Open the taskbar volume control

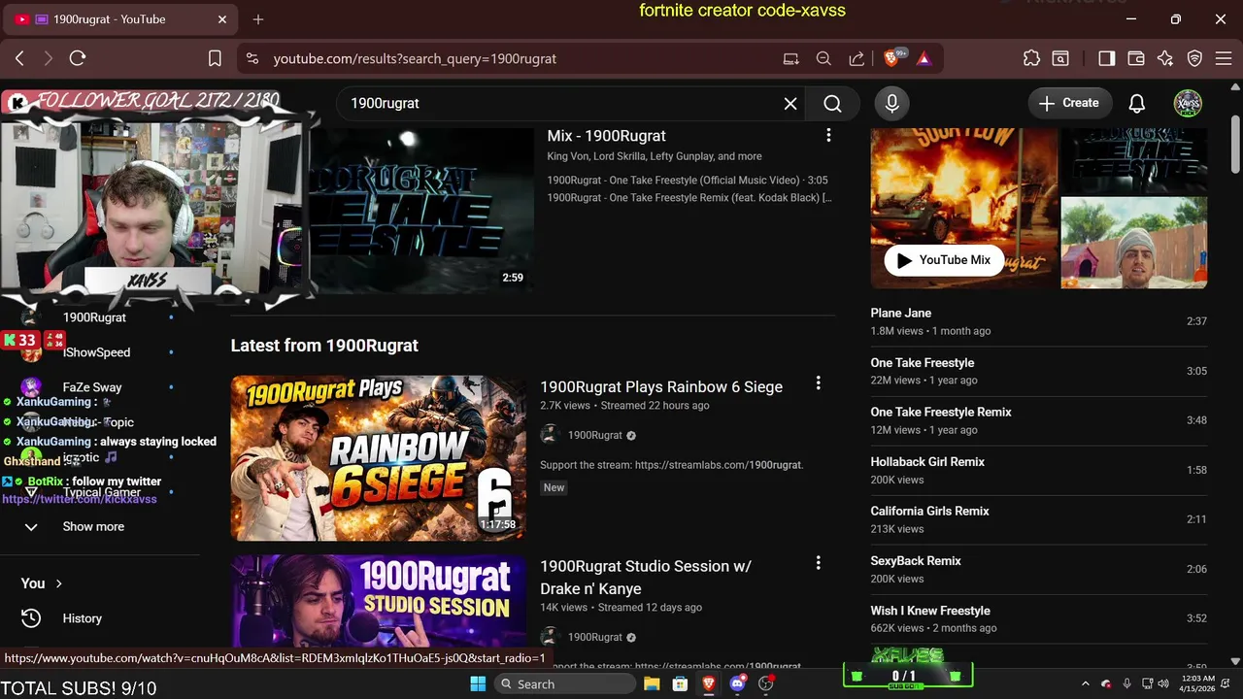point(1163,683)
